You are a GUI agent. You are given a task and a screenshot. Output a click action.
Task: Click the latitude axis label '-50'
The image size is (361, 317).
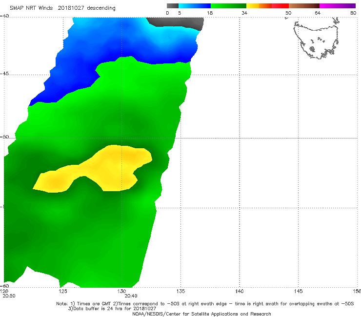[x=4, y=137]
